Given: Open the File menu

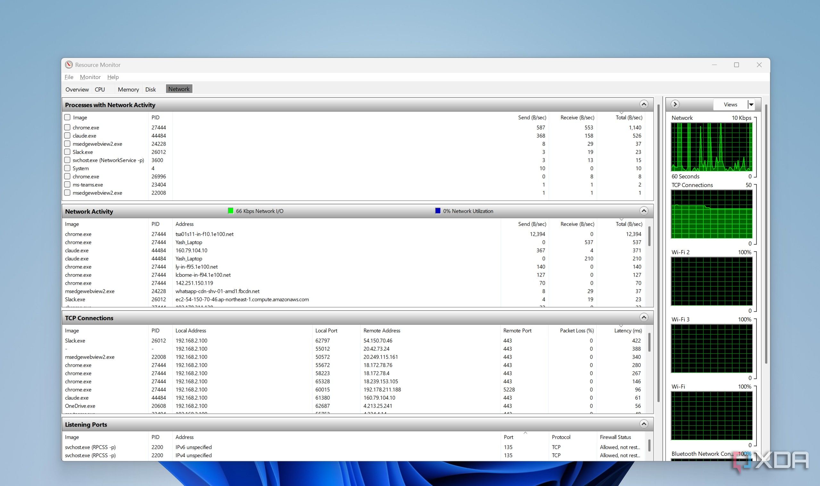Looking at the screenshot, I should 69,77.
